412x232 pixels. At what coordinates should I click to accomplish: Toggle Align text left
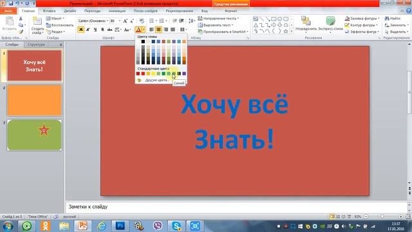tap(152, 30)
